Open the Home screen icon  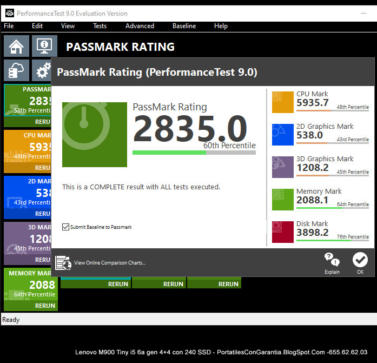pyautogui.click(x=16, y=46)
